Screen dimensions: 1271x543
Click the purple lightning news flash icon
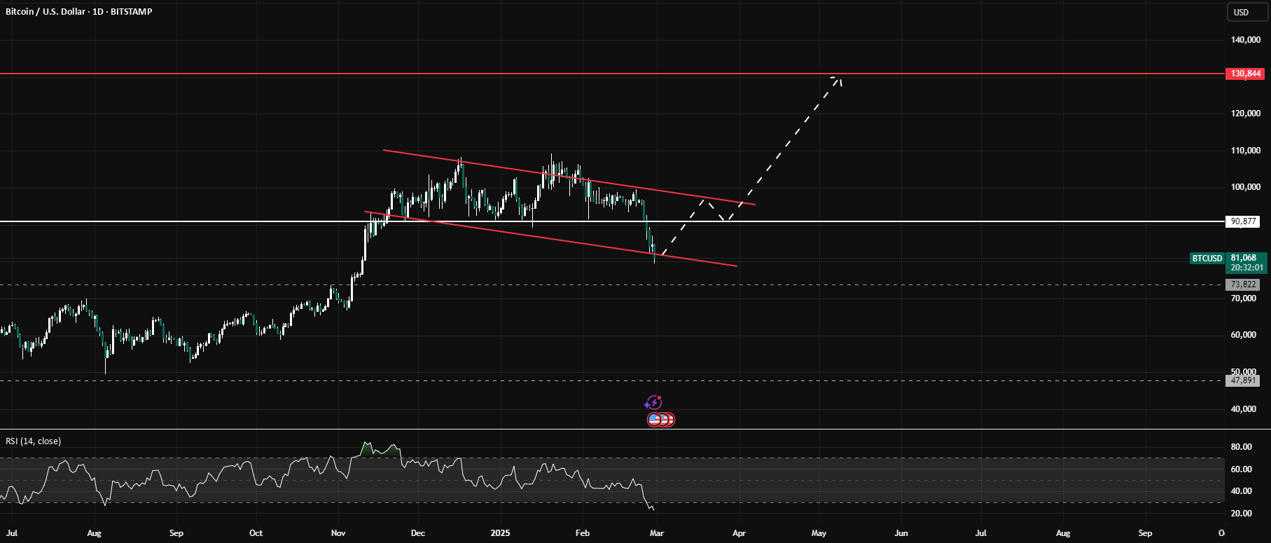[x=653, y=403]
